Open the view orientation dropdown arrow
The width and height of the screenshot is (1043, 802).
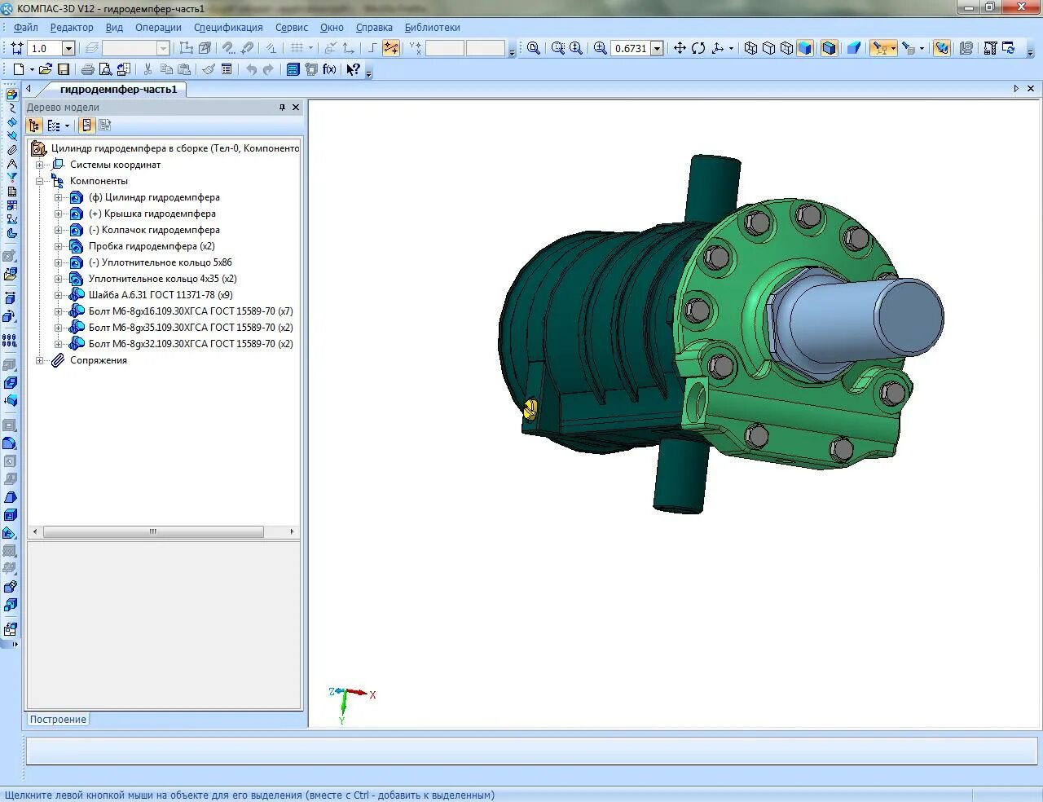pos(731,48)
